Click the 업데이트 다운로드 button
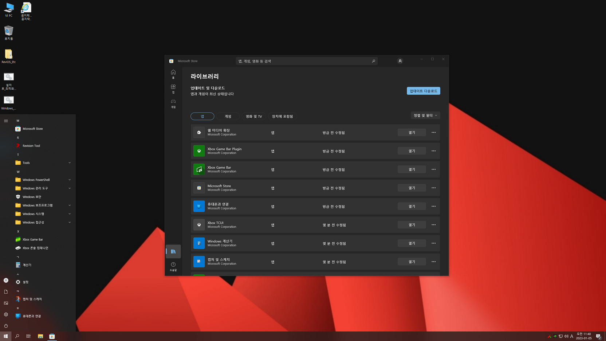Viewport: 606px width, 341px height. pyautogui.click(x=423, y=91)
